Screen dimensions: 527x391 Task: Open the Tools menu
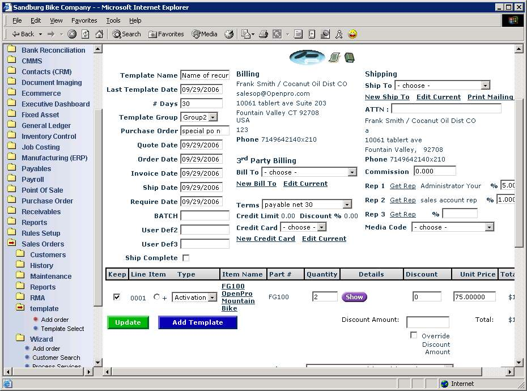pos(113,20)
